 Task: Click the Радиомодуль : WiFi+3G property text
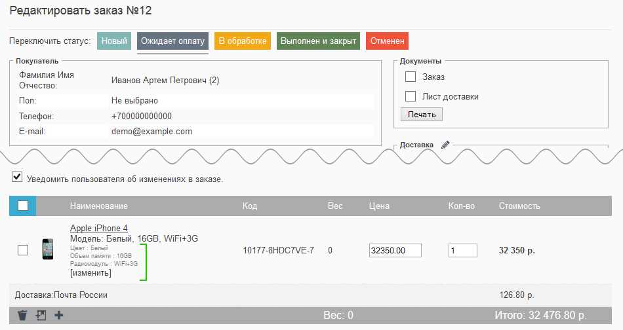(x=104, y=264)
